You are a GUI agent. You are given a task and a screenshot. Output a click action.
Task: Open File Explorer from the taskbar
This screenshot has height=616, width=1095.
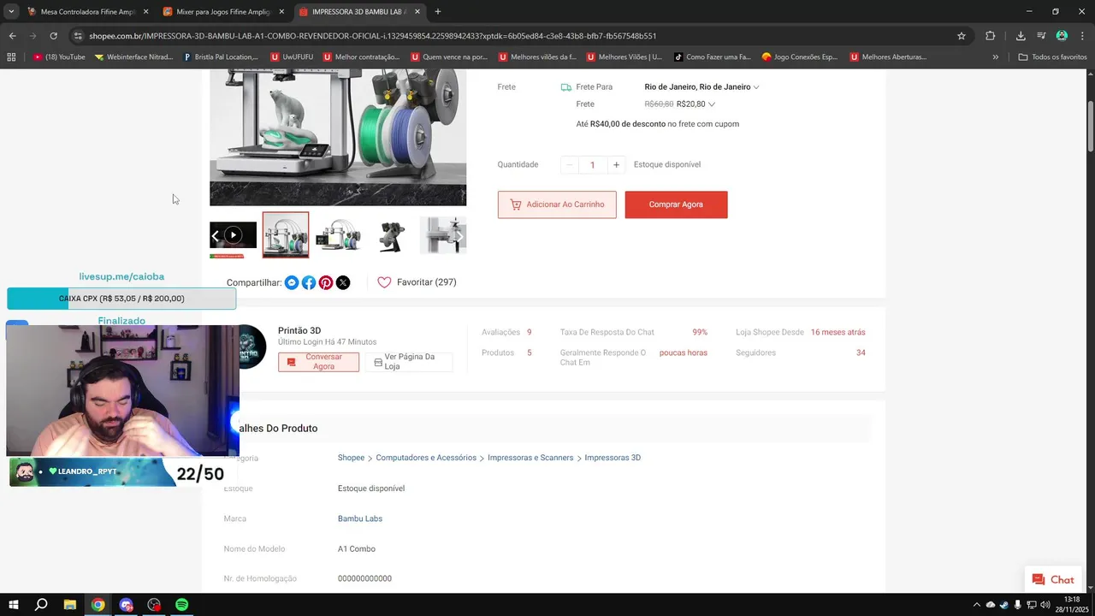[69, 605]
